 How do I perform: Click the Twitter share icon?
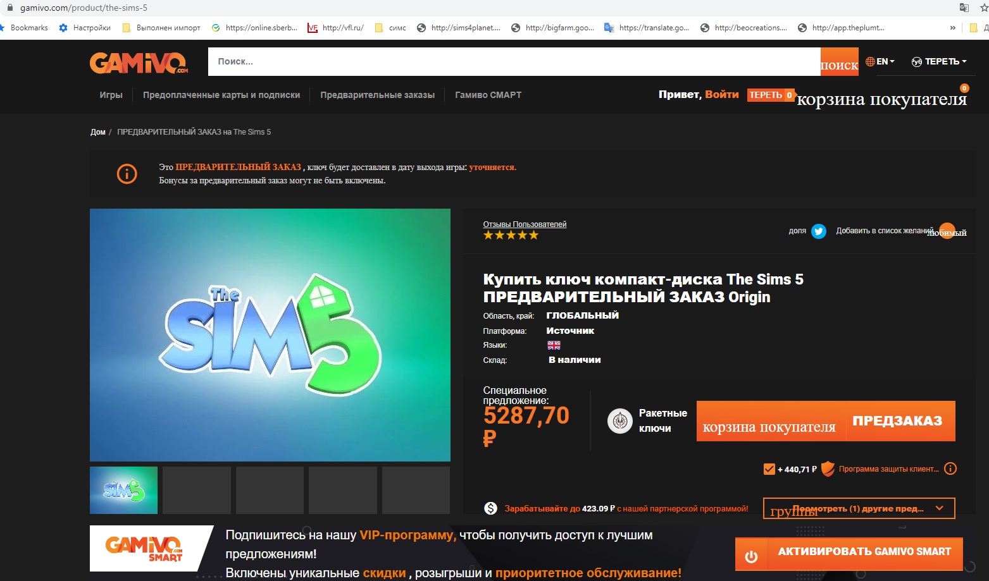(x=819, y=231)
